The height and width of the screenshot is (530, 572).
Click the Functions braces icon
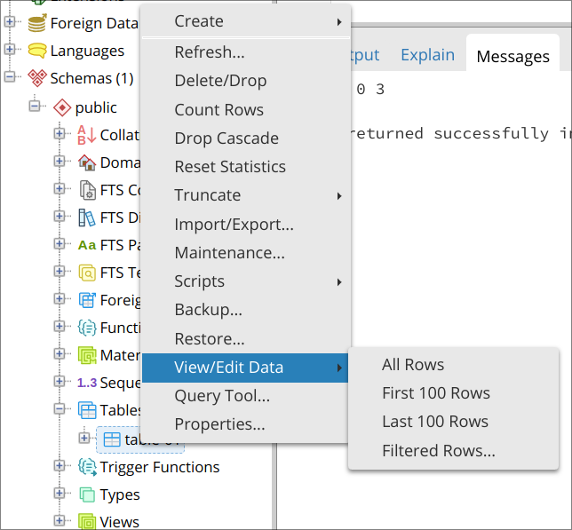(x=87, y=328)
